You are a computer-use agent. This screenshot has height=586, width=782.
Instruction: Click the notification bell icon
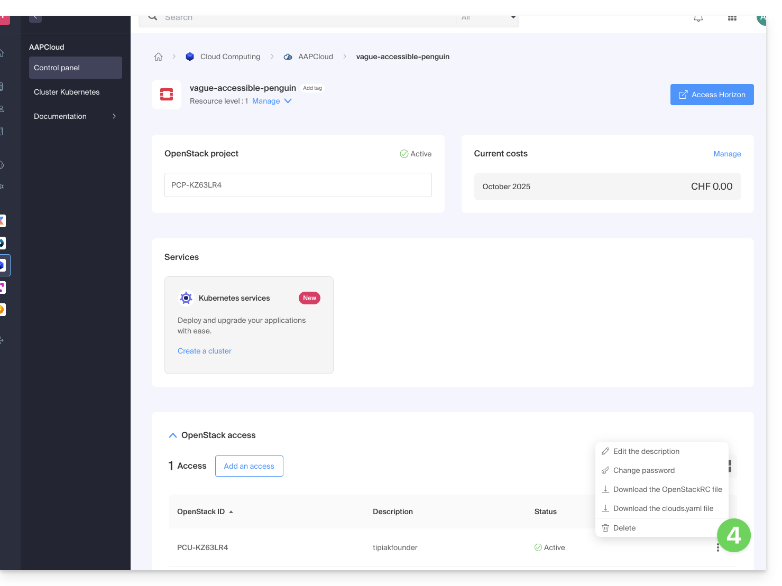[698, 18]
